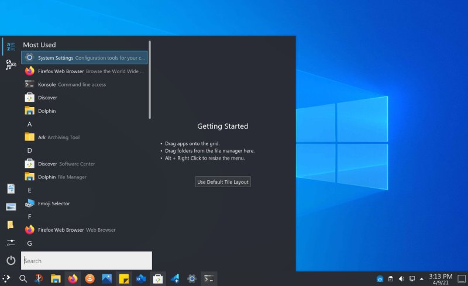
Task: Jump to letter D section header
Action: (x=29, y=151)
